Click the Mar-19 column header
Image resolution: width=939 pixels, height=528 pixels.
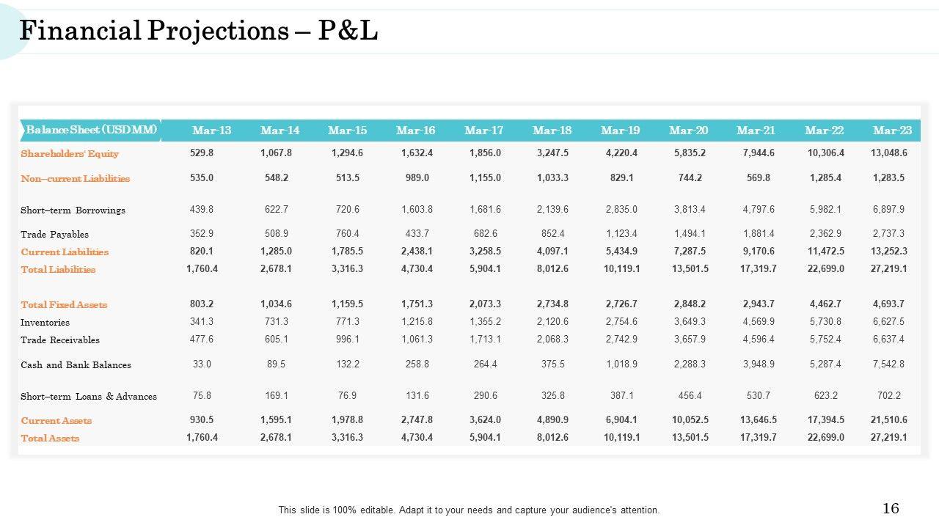620,131
